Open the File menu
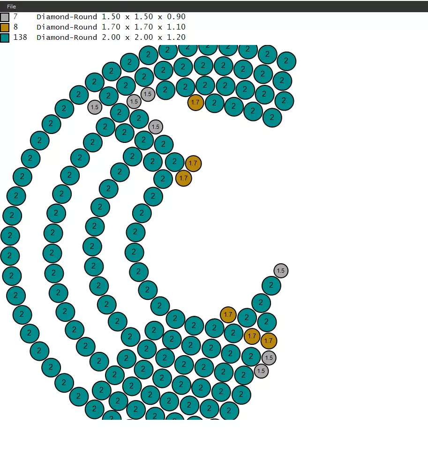The image size is (428, 454). tap(11, 7)
